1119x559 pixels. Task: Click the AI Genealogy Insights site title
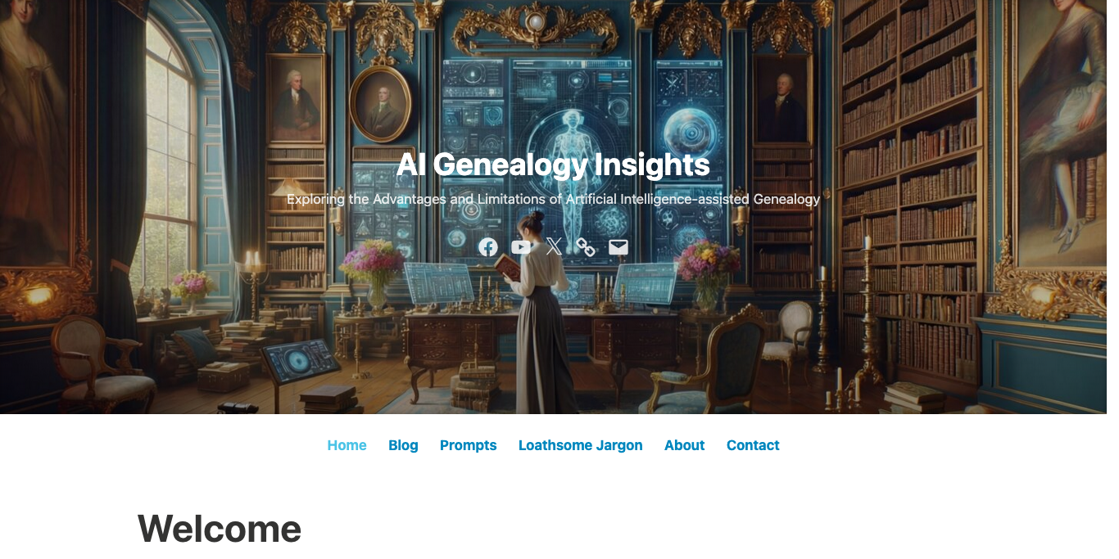(554, 165)
